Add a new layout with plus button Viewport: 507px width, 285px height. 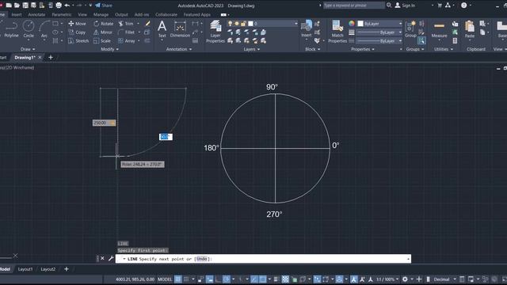pyautogui.click(x=67, y=269)
